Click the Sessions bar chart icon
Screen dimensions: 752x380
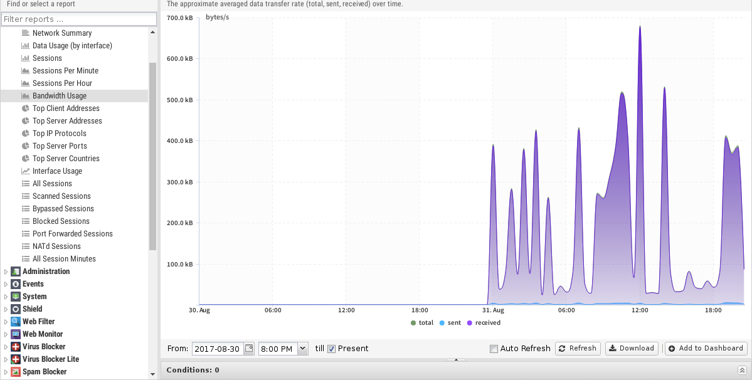26,58
